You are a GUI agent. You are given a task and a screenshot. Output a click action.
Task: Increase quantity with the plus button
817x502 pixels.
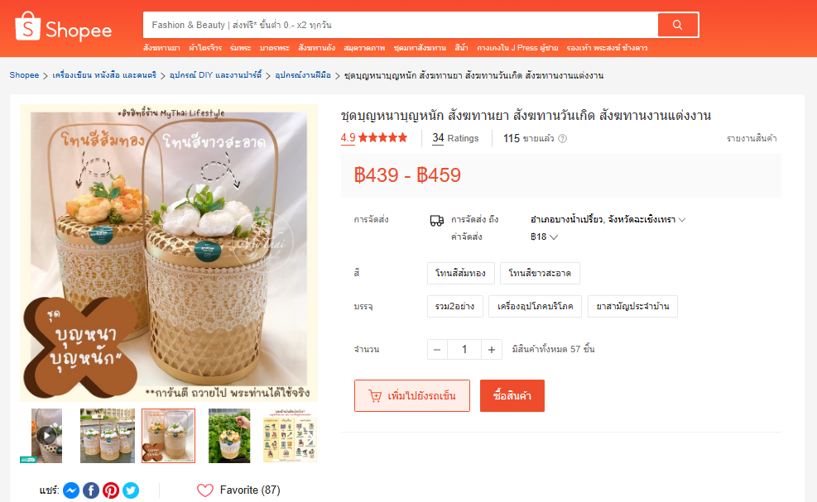pyautogui.click(x=492, y=350)
